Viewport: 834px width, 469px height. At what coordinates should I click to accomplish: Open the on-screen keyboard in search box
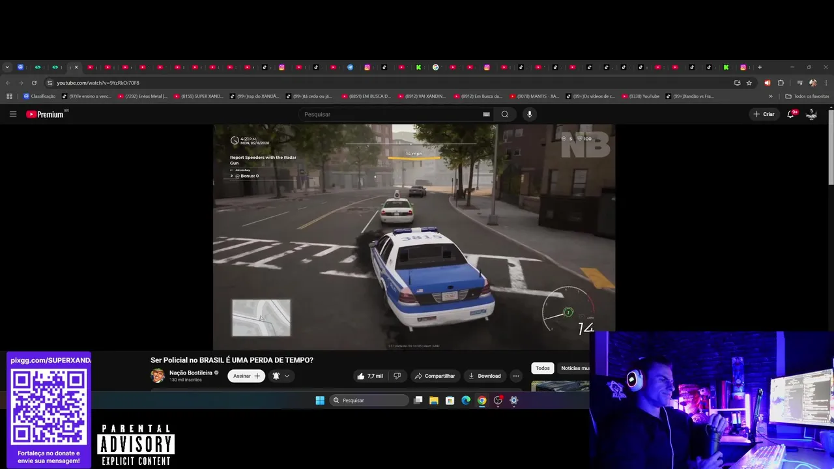click(486, 114)
